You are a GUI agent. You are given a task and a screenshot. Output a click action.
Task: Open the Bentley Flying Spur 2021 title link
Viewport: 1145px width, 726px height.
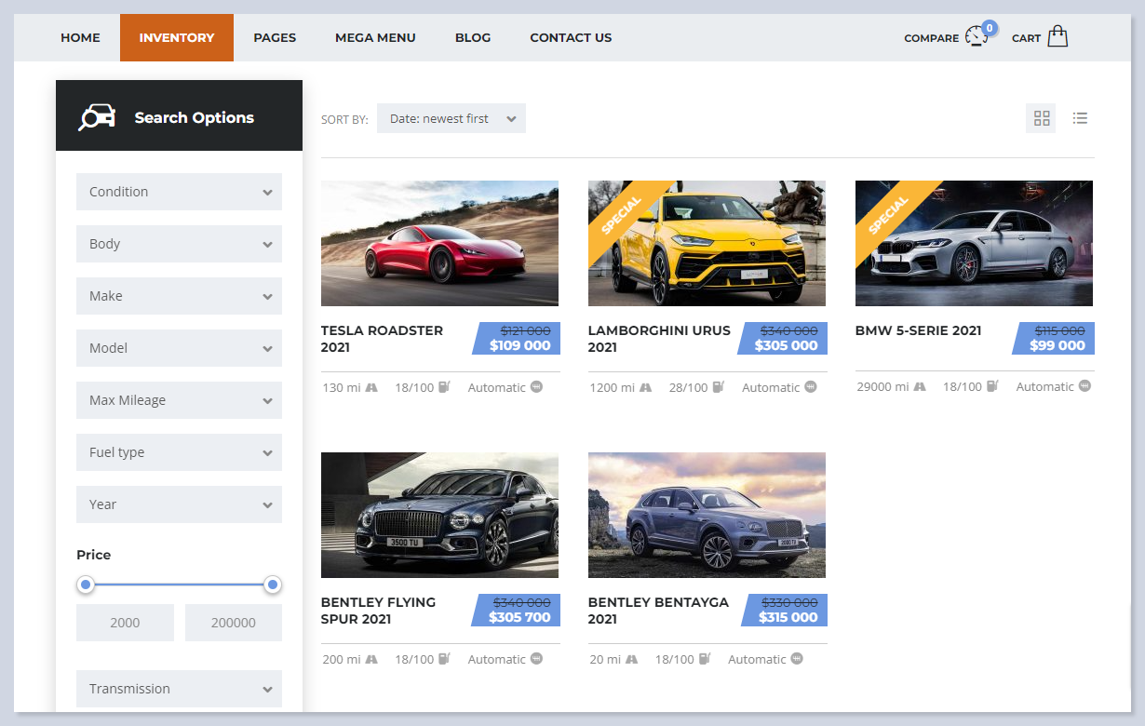coord(378,611)
